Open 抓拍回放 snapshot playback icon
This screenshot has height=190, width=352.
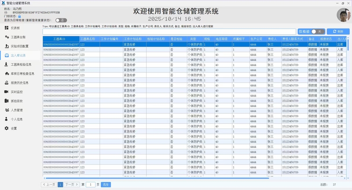[x=7, y=101]
